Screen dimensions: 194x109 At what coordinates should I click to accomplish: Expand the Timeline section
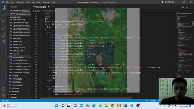click(x=13, y=97)
